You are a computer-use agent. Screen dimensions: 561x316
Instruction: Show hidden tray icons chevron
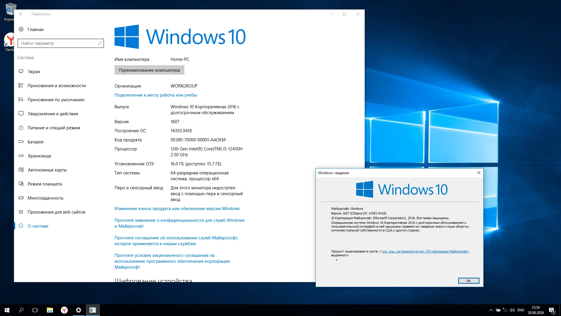491,310
